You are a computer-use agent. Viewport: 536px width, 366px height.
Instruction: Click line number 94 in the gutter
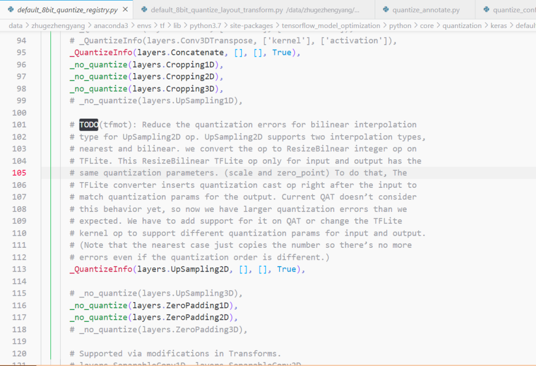21,41
